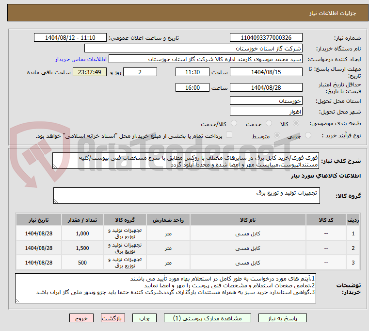Click resize handle of گروه کالا textarea

(x=56, y=201)
